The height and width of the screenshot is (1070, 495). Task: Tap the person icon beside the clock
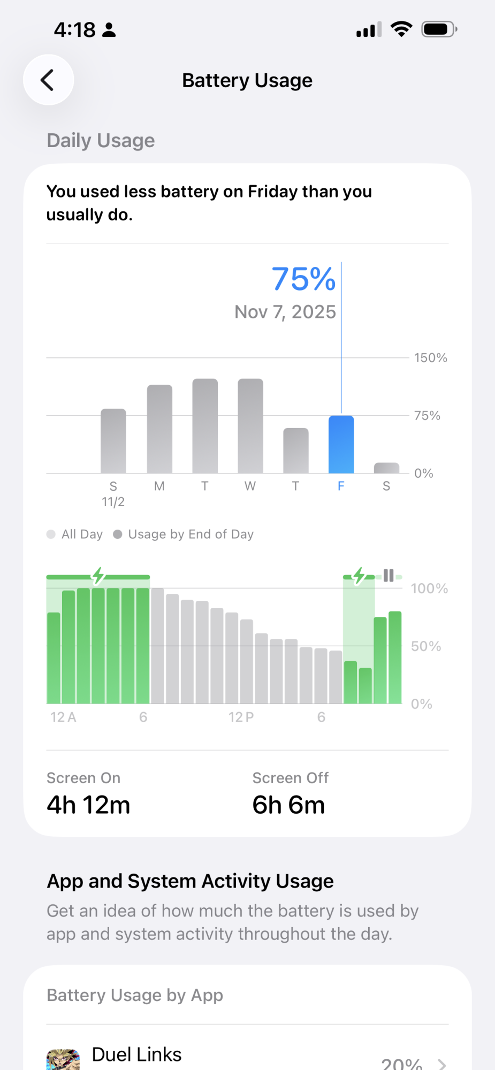(109, 29)
